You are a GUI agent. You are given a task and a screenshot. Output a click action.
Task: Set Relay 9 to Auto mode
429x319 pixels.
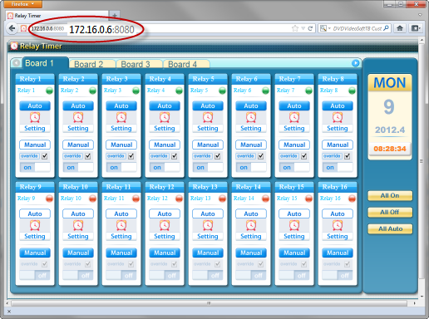point(35,213)
